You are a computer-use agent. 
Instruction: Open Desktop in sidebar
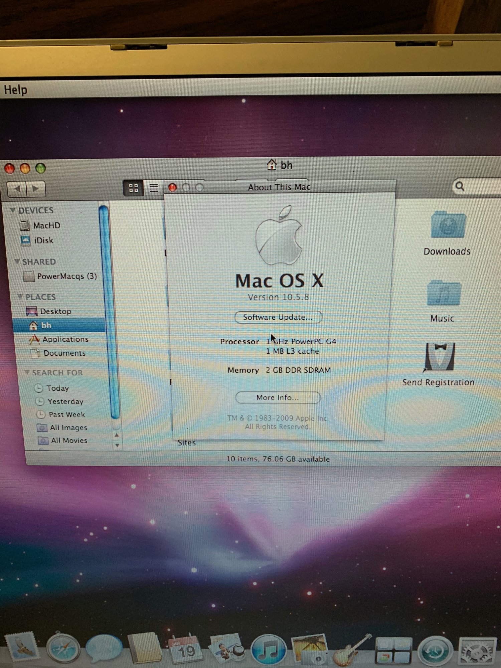[x=49, y=311]
